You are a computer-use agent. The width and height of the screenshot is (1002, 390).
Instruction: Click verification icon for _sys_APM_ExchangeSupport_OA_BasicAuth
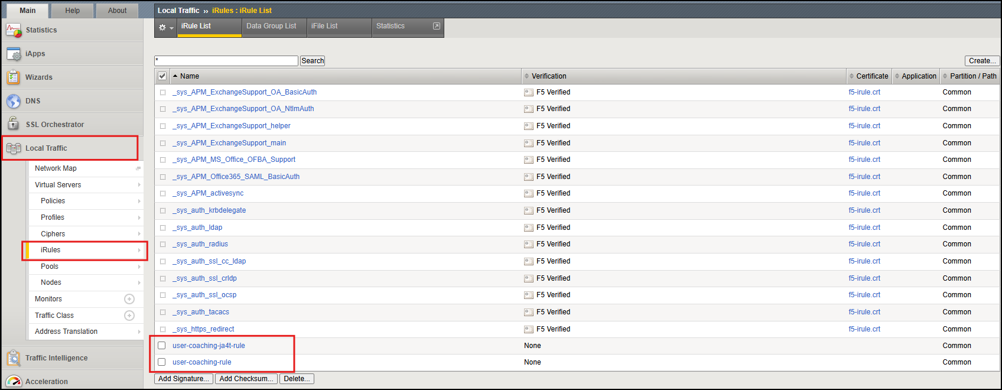pyautogui.click(x=529, y=92)
